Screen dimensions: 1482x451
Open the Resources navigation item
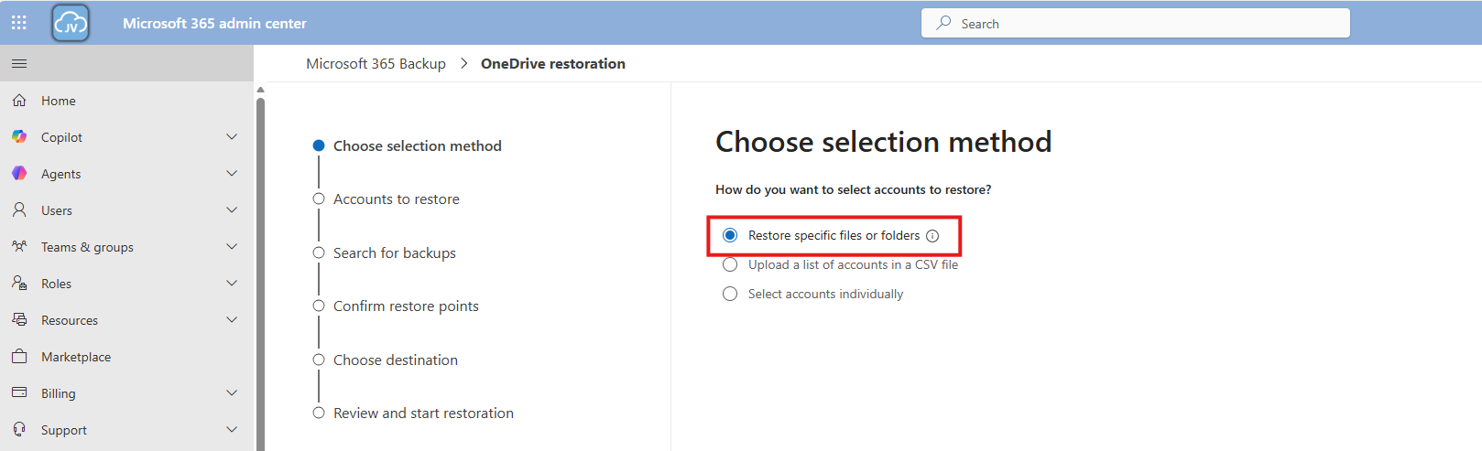[70, 320]
